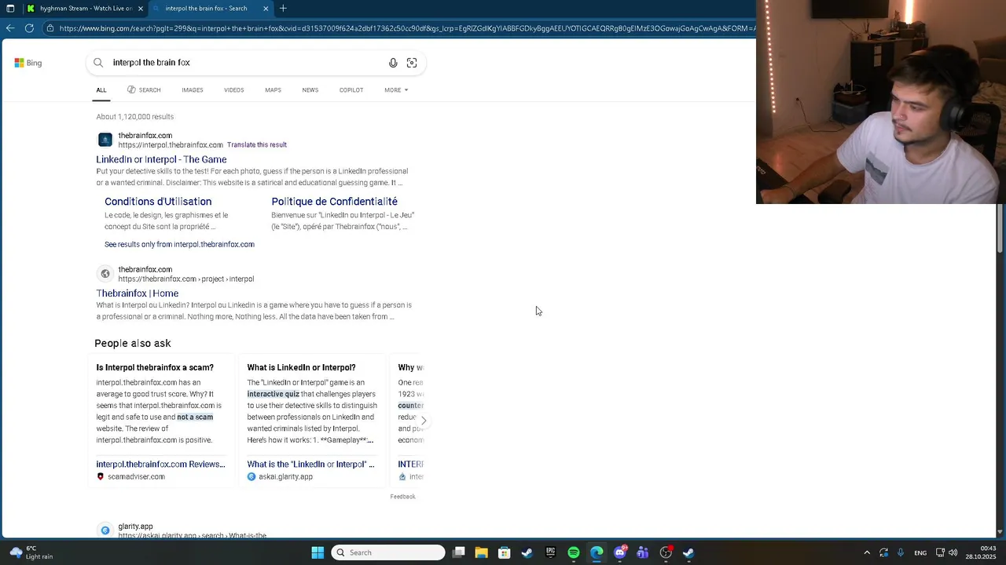Open Thebrainfox | Home result

[x=138, y=293]
